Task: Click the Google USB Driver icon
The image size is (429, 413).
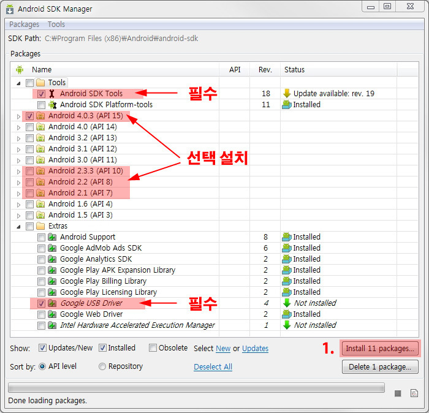Action: tap(52, 303)
